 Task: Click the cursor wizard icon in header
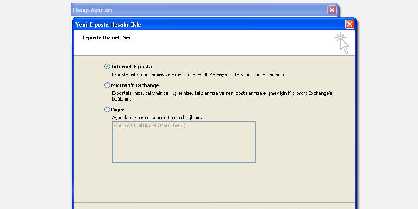point(342,43)
